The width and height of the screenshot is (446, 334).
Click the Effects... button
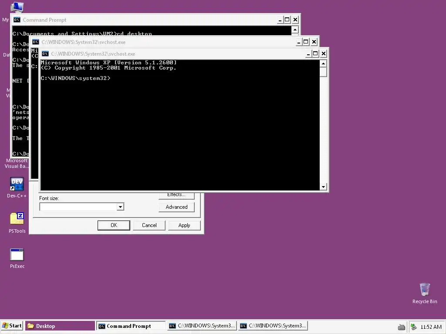(x=177, y=195)
